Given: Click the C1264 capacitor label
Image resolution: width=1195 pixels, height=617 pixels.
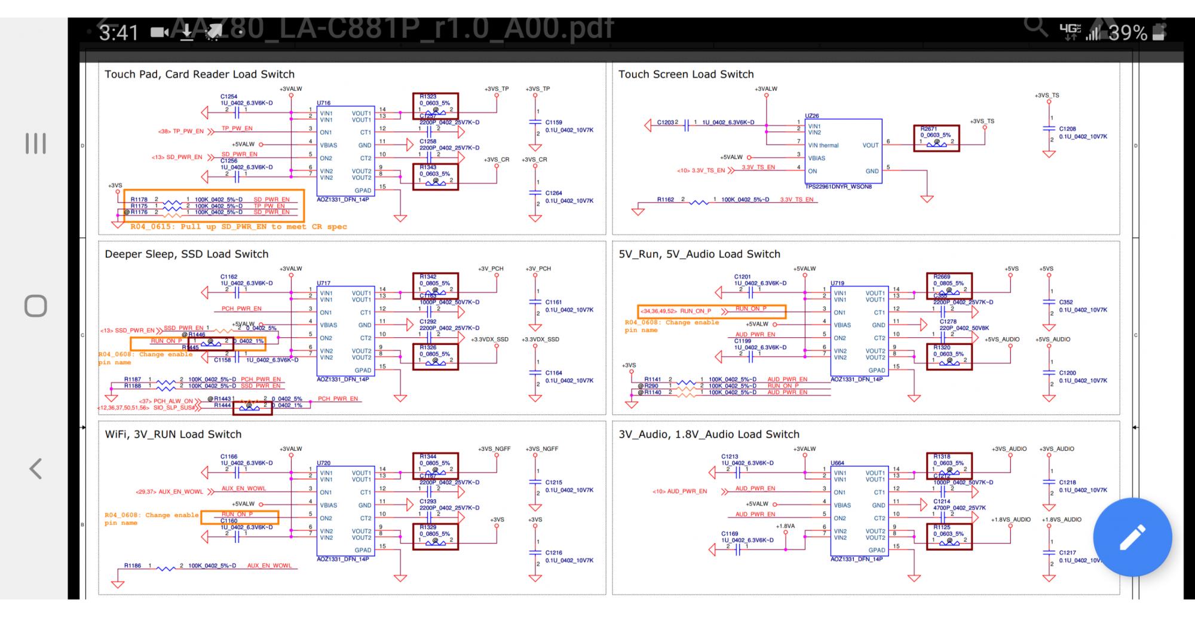Looking at the screenshot, I should [554, 193].
